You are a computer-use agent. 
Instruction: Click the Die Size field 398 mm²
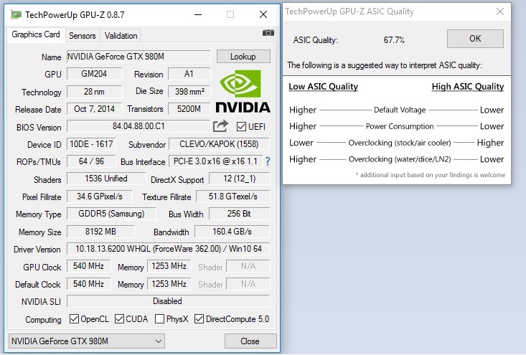click(x=189, y=92)
